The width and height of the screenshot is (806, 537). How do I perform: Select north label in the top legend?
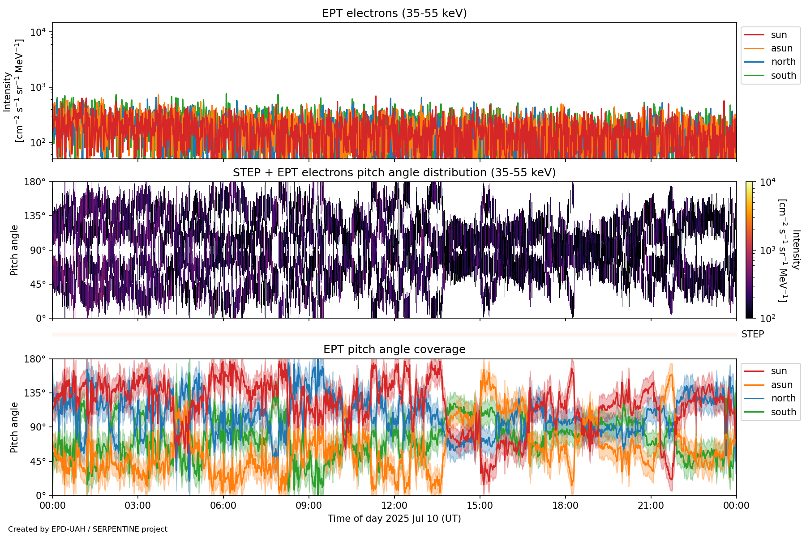click(x=783, y=62)
